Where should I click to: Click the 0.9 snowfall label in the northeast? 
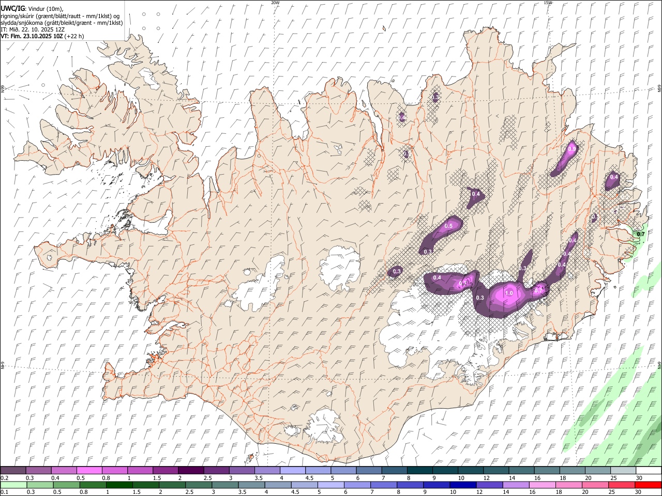(571, 149)
